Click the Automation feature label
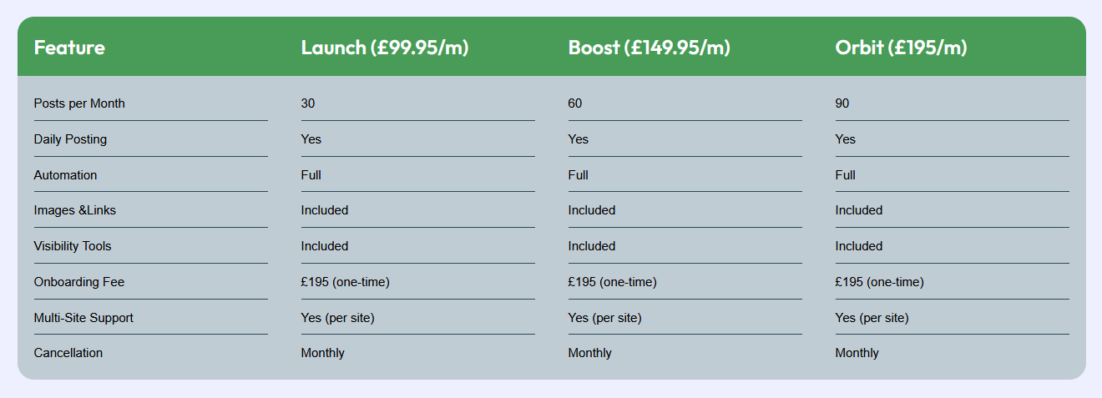The width and height of the screenshot is (1102, 398). coord(65,175)
